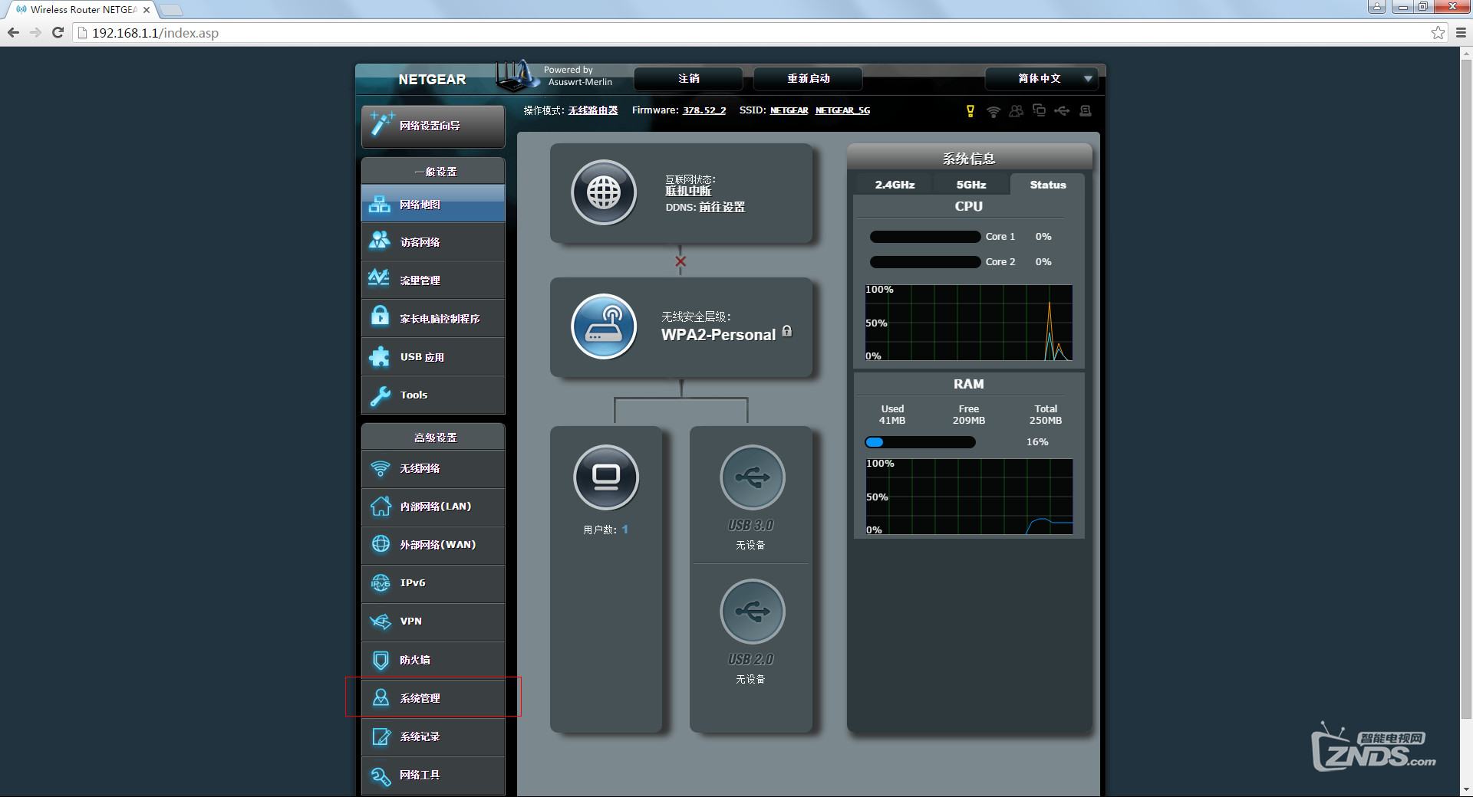Open the firmware version 378.52_2 link
The width and height of the screenshot is (1473, 797).
point(704,110)
